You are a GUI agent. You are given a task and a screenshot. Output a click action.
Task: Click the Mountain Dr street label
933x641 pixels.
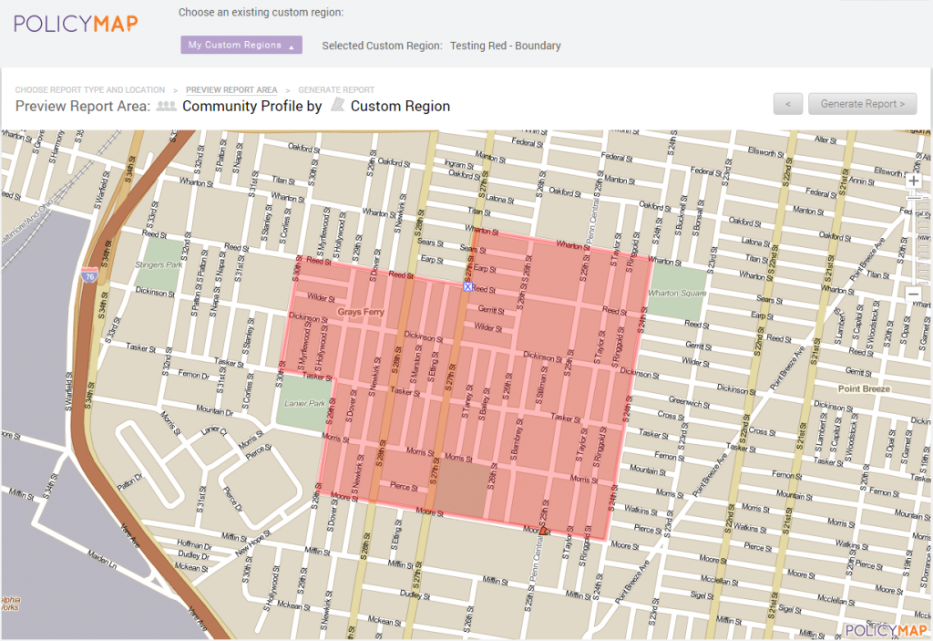pyautogui.click(x=215, y=410)
